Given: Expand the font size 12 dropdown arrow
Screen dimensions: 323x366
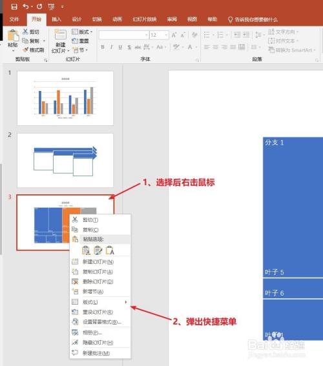Looking at the screenshot, I should [x=166, y=35].
